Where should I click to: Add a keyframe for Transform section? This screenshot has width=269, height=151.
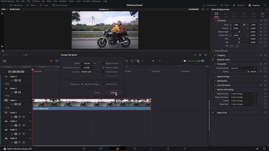click(x=261, y=21)
